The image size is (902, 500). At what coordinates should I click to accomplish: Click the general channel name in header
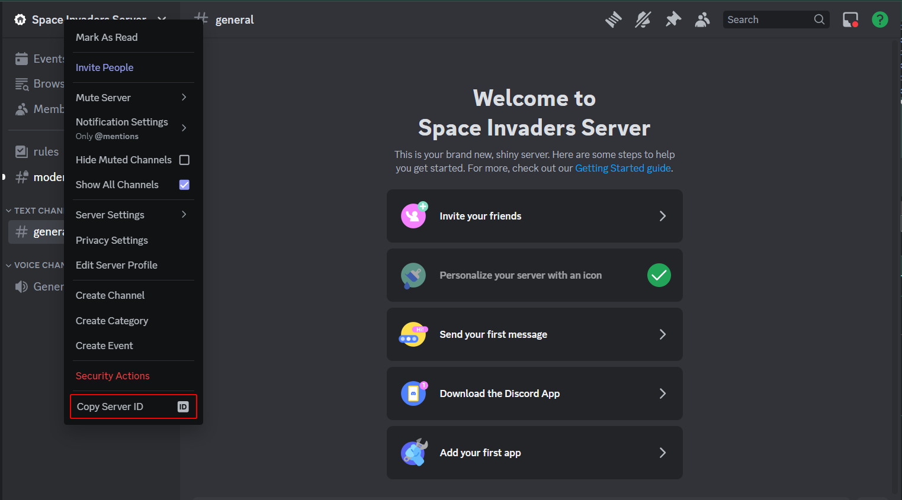(x=235, y=20)
